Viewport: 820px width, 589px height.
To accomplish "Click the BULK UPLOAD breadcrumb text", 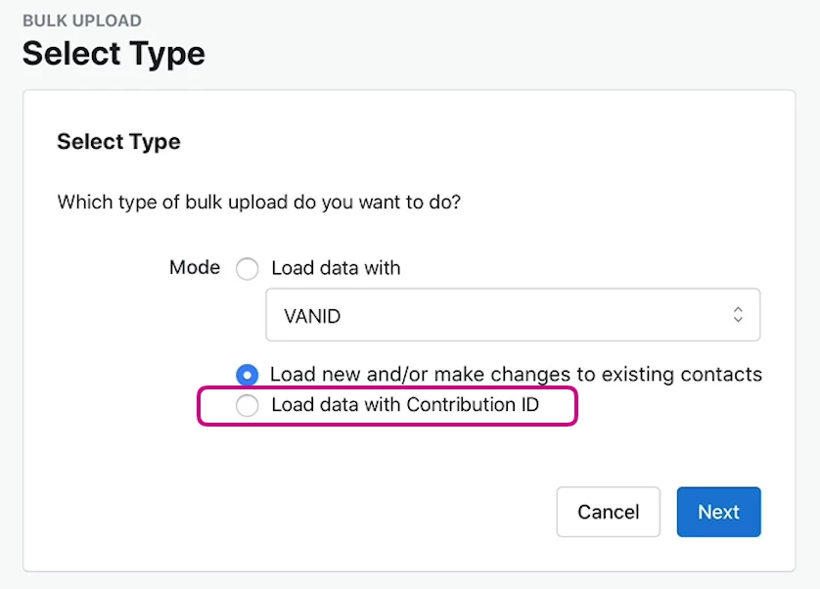I will pos(82,21).
